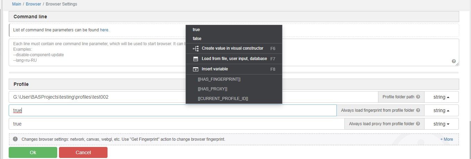Open string type dropdown for fingerprint setting
This screenshot has height=159, width=471.
[x=441, y=110]
